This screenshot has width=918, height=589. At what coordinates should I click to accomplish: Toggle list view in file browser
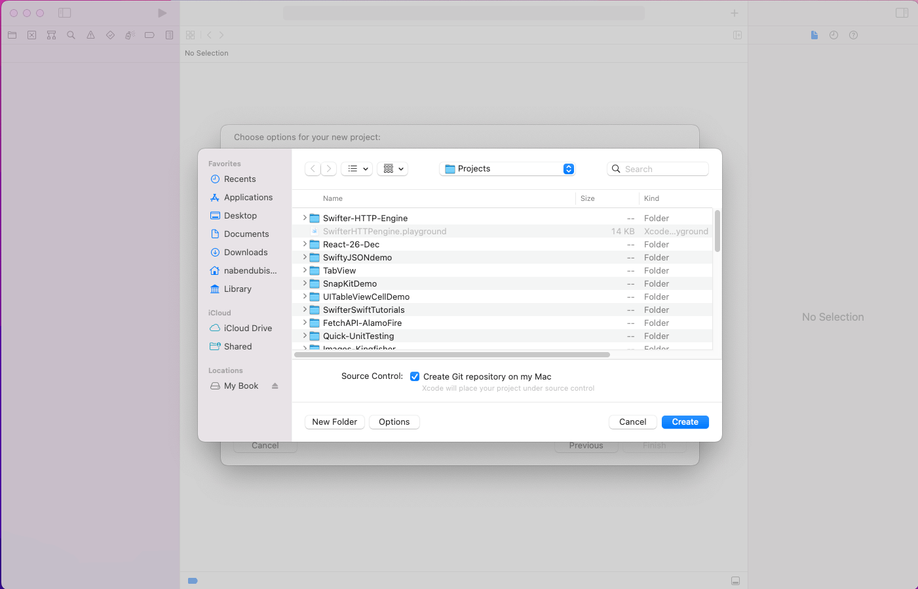[x=356, y=168]
